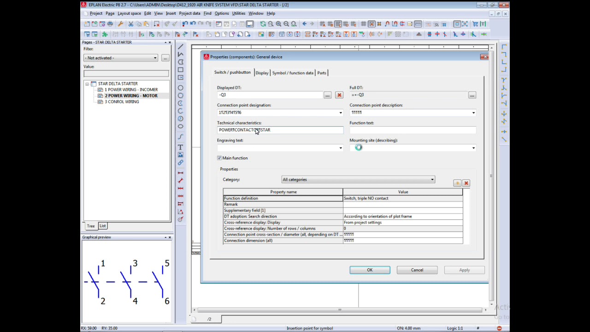Select 3 CONROL WIRING page
Viewport: 590px width, 332px height.
[x=122, y=102]
